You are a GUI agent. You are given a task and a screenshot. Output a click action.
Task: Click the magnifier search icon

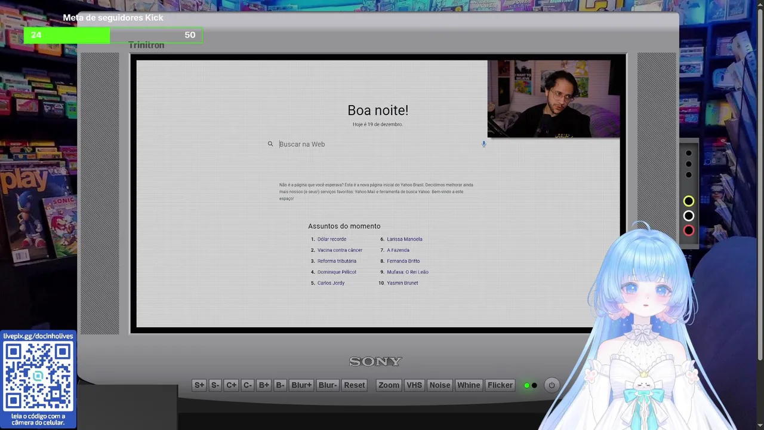click(270, 144)
